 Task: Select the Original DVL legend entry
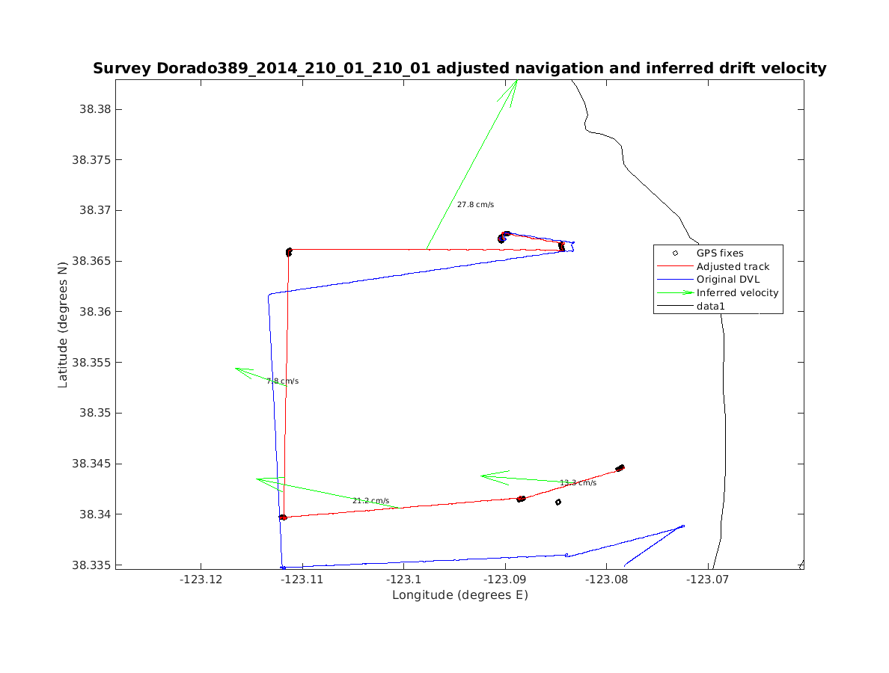(727, 280)
